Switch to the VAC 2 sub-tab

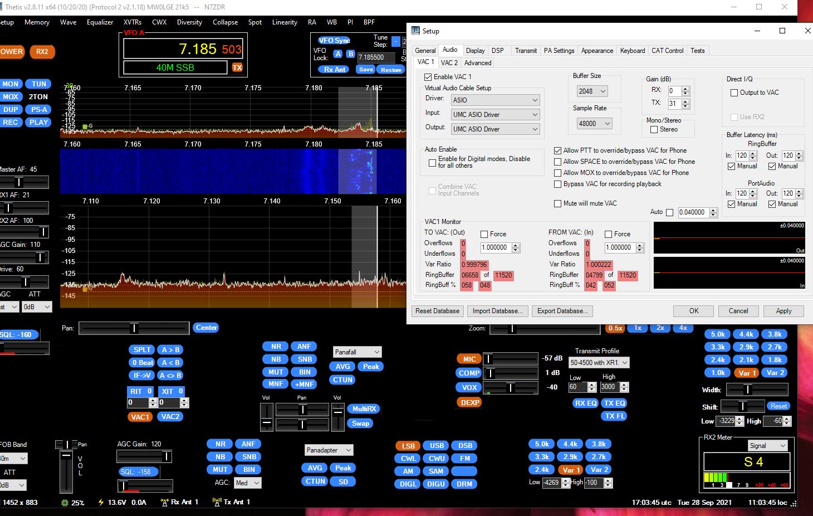(x=449, y=63)
